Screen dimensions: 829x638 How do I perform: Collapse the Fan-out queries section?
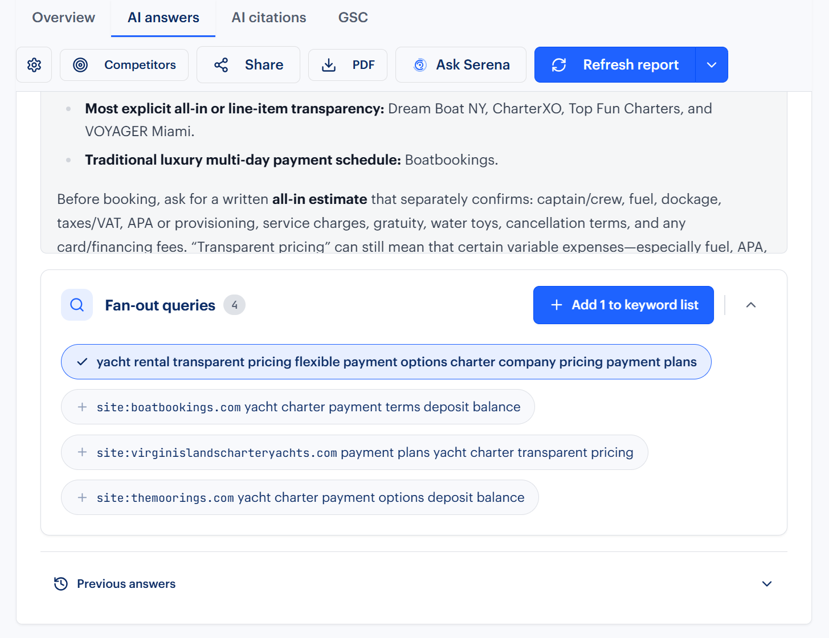[x=751, y=305]
